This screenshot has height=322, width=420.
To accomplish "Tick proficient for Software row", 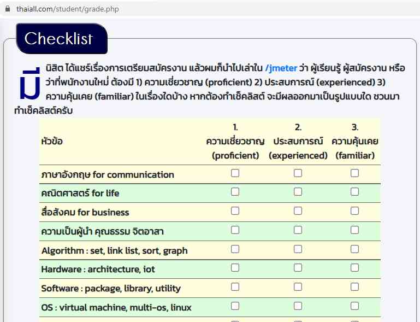I will [235, 287].
